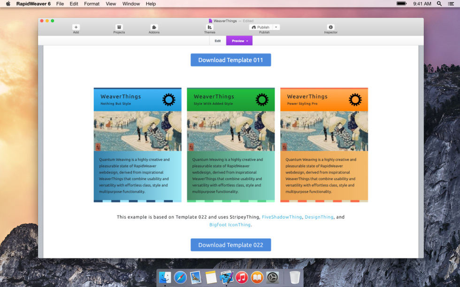The height and width of the screenshot is (287, 460).
Task: Click Download Template 011 button
Action: tap(231, 60)
